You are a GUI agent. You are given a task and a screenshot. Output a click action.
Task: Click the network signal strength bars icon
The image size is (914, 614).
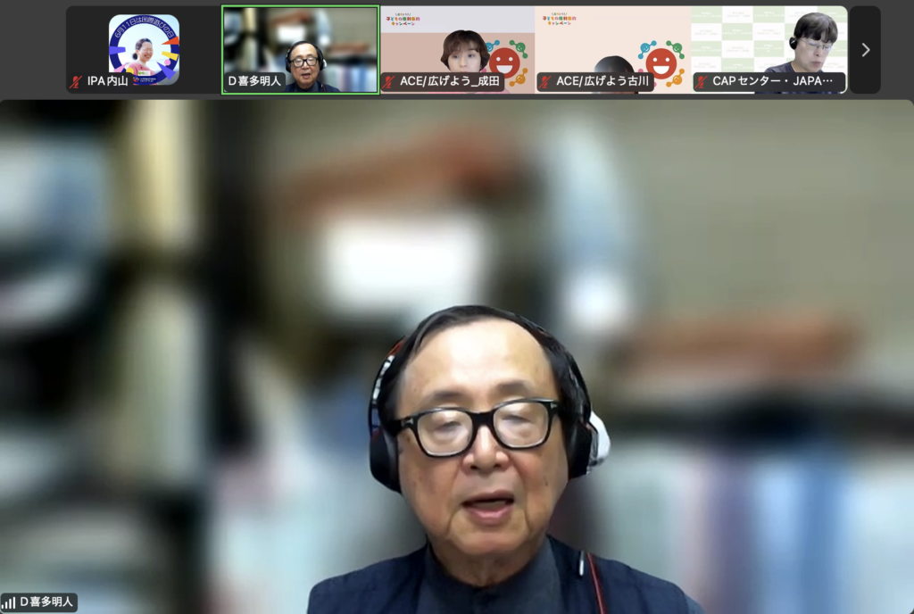coord(9,602)
